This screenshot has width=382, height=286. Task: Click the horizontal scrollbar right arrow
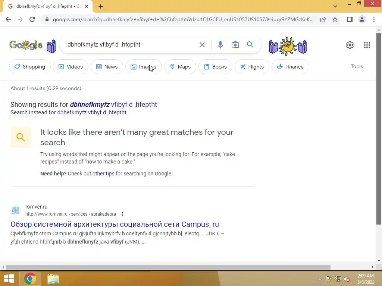point(373,267)
